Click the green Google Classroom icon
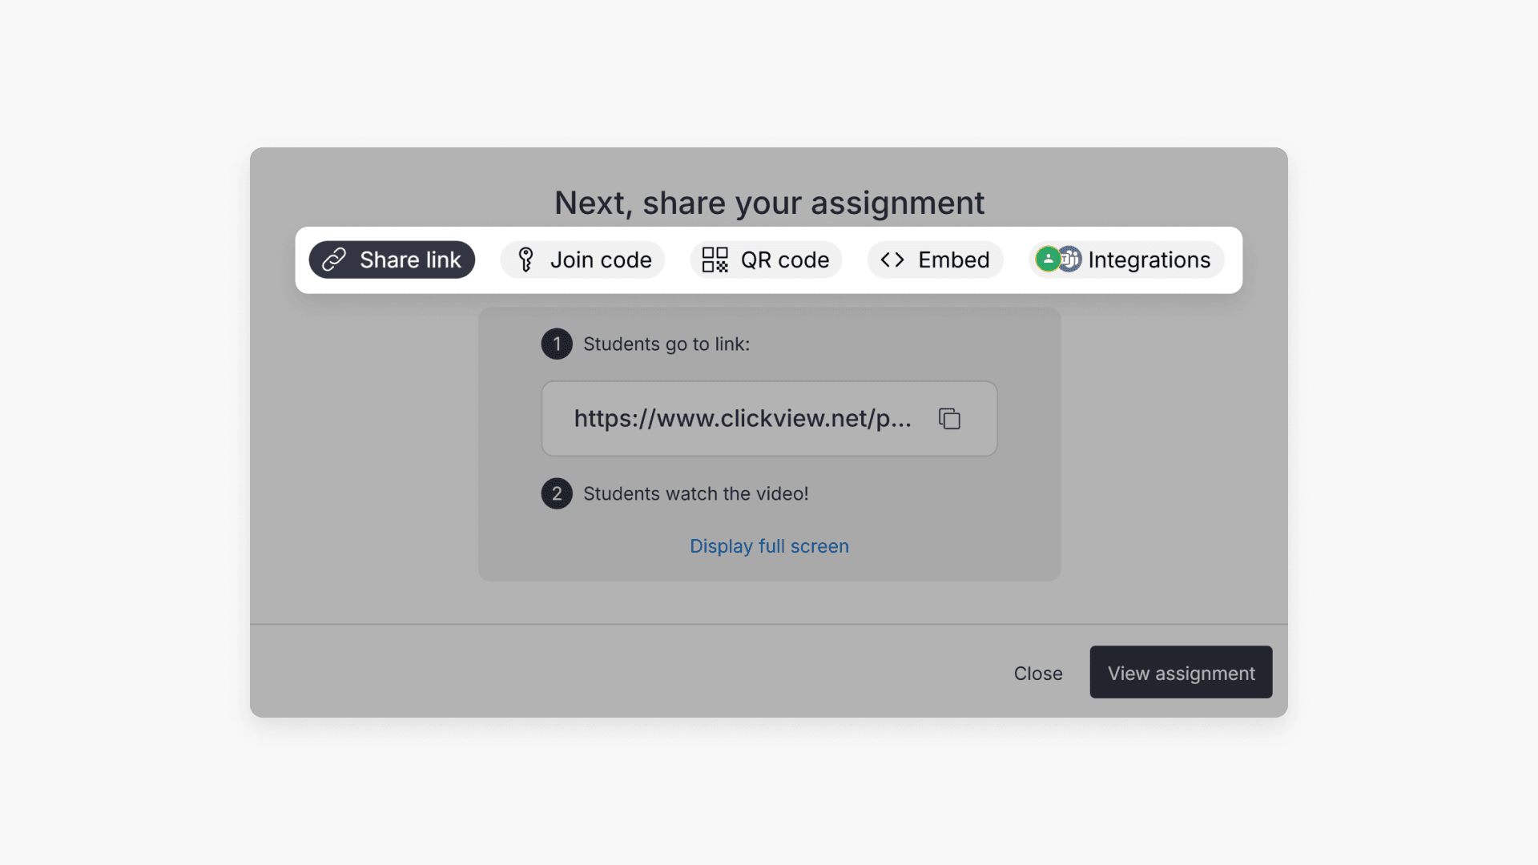 (x=1048, y=259)
